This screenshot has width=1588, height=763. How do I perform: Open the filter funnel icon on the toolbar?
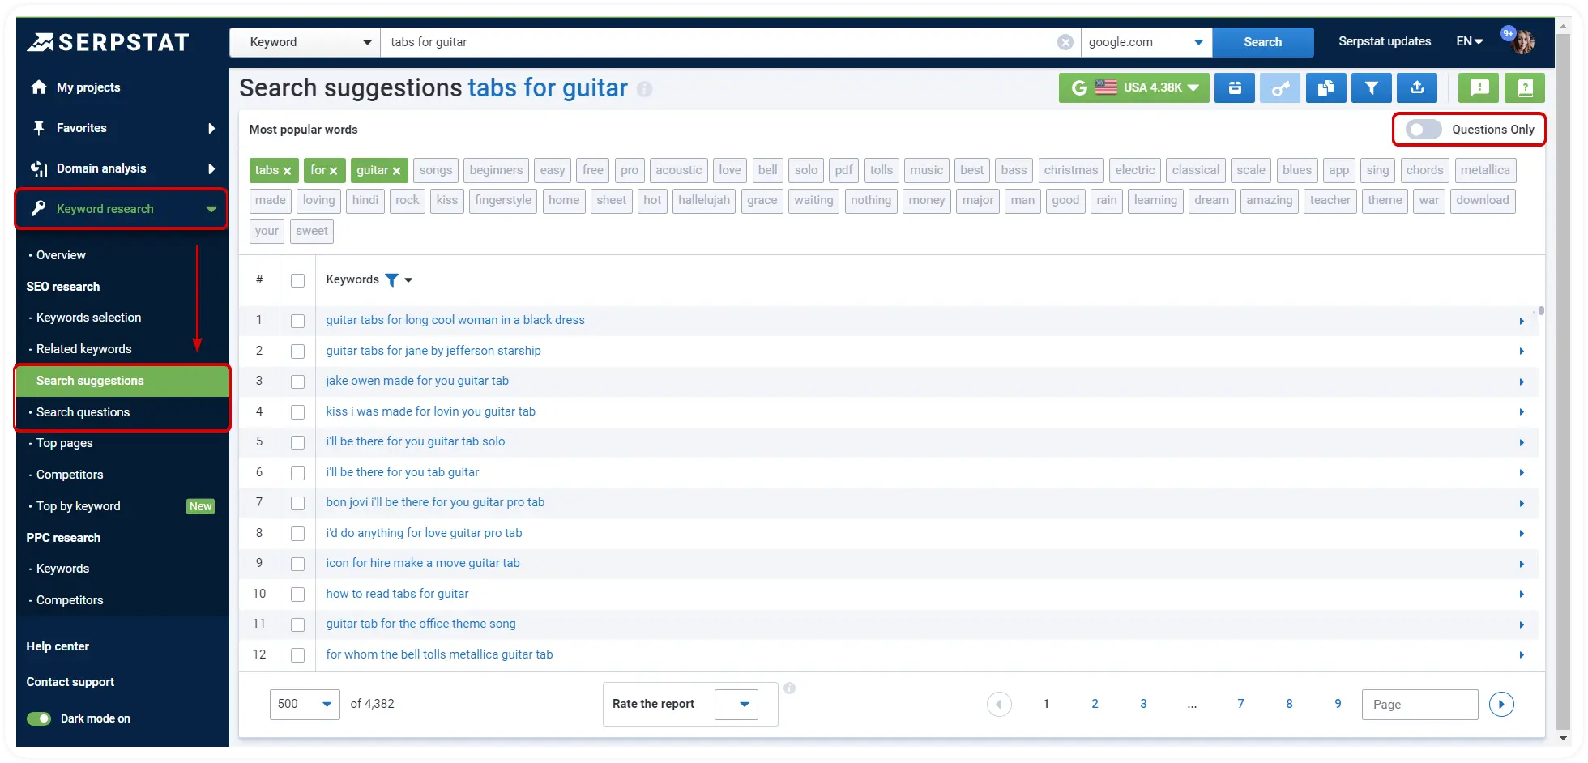coord(1371,87)
